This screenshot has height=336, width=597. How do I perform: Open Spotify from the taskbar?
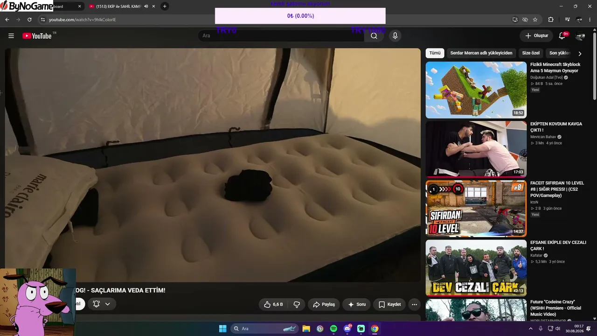click(333, 329)
